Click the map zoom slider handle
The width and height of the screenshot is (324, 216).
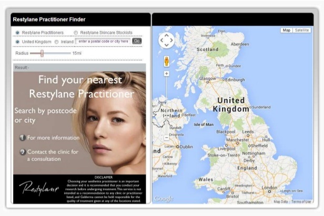click(x=167, y=116)
